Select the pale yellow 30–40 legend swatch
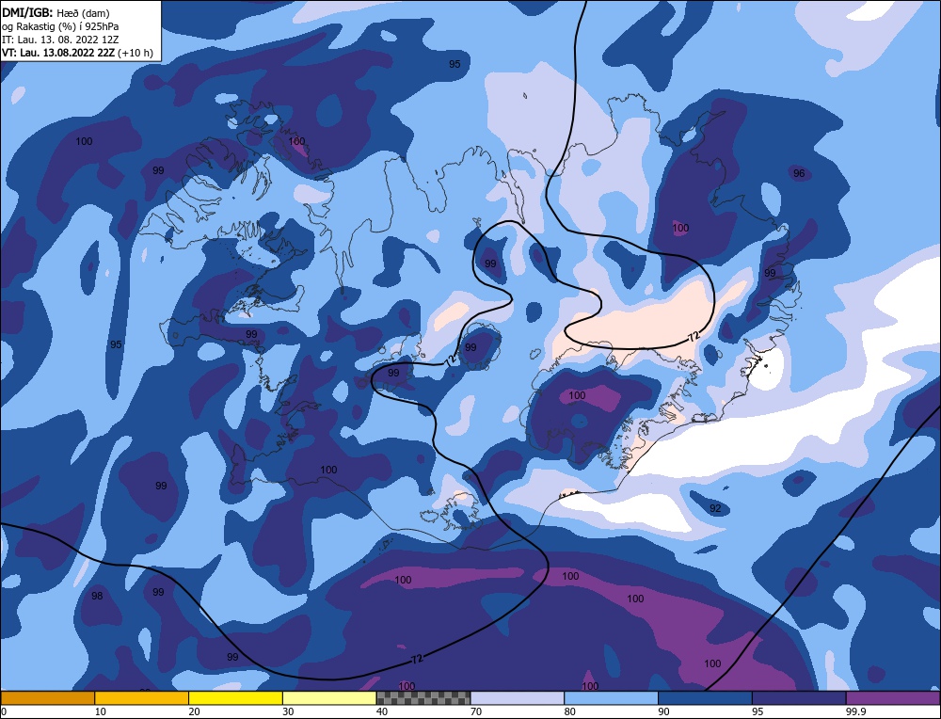The width and height of the screenshot is (941, 719). click(329, 698)
